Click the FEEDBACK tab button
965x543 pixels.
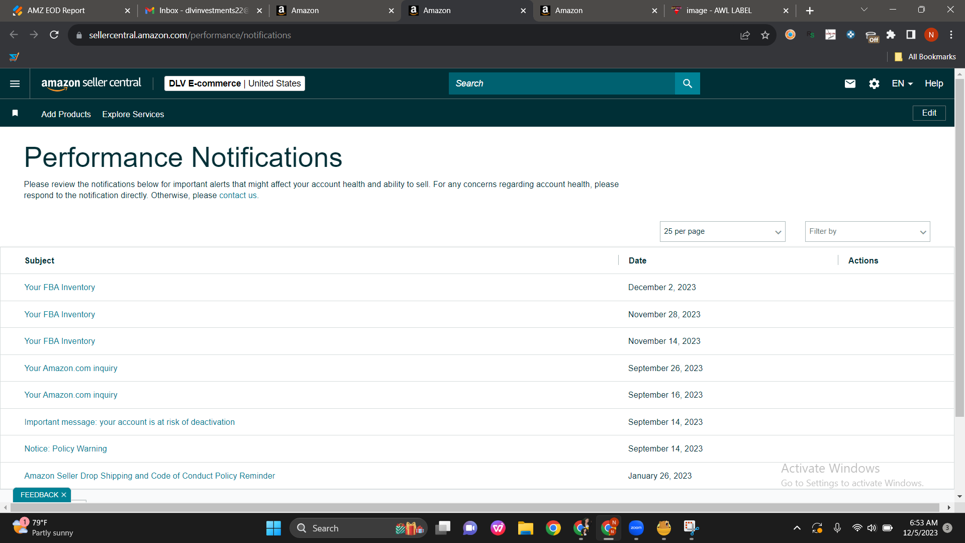[39, 495]
